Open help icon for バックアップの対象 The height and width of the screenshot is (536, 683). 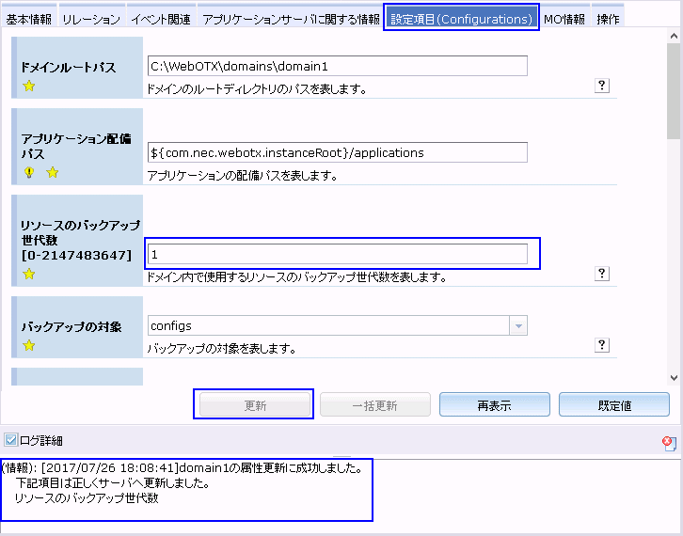[x=603, y=345]
